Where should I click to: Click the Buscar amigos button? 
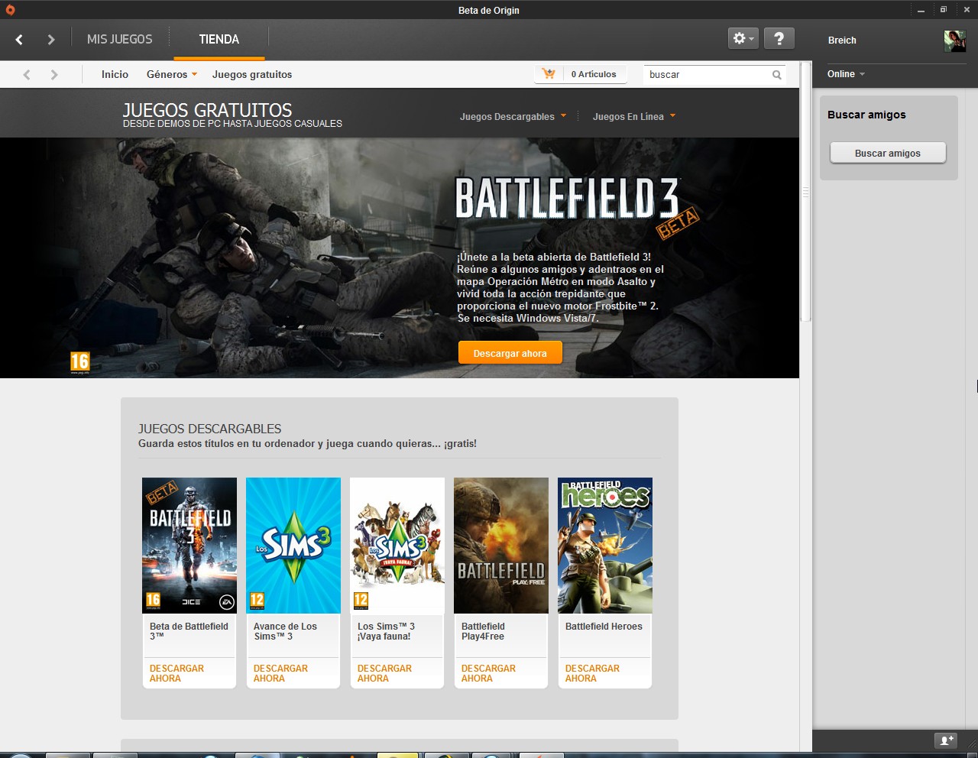[x=888, y=153]
